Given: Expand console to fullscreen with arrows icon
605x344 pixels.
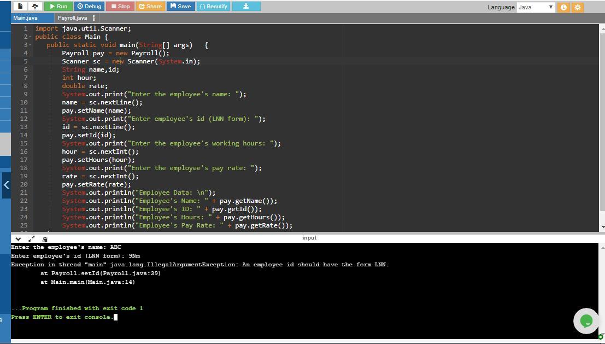Looking at the screenshot, I should 31,238.
